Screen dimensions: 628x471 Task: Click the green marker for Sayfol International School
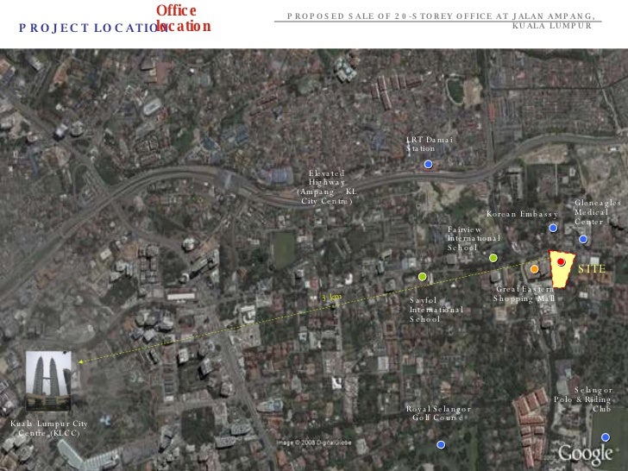[422, 276]
